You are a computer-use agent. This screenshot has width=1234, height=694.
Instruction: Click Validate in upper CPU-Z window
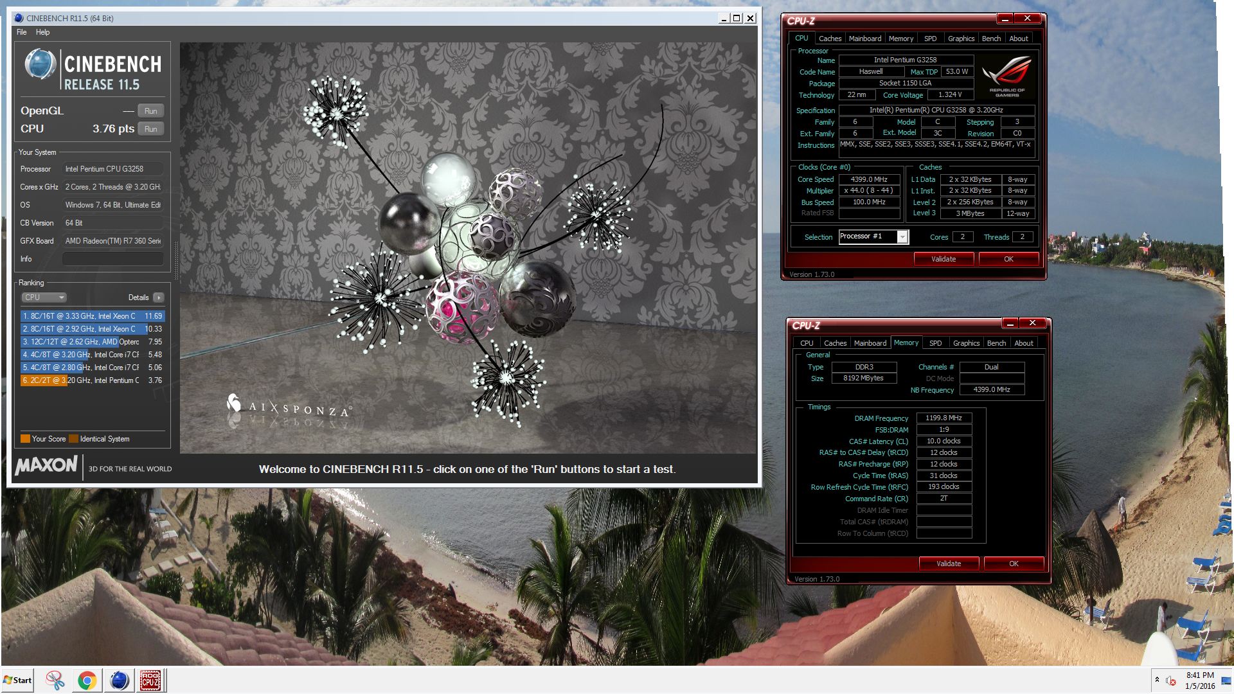(x=943, y=259)
